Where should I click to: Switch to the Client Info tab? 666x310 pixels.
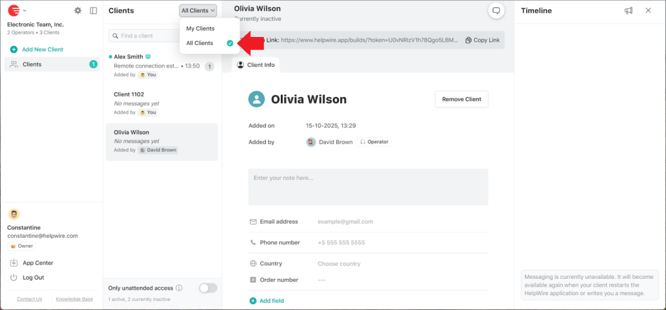tap(256, 65)
